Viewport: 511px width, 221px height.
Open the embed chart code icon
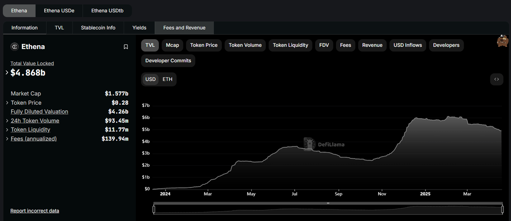pos(496,79)
